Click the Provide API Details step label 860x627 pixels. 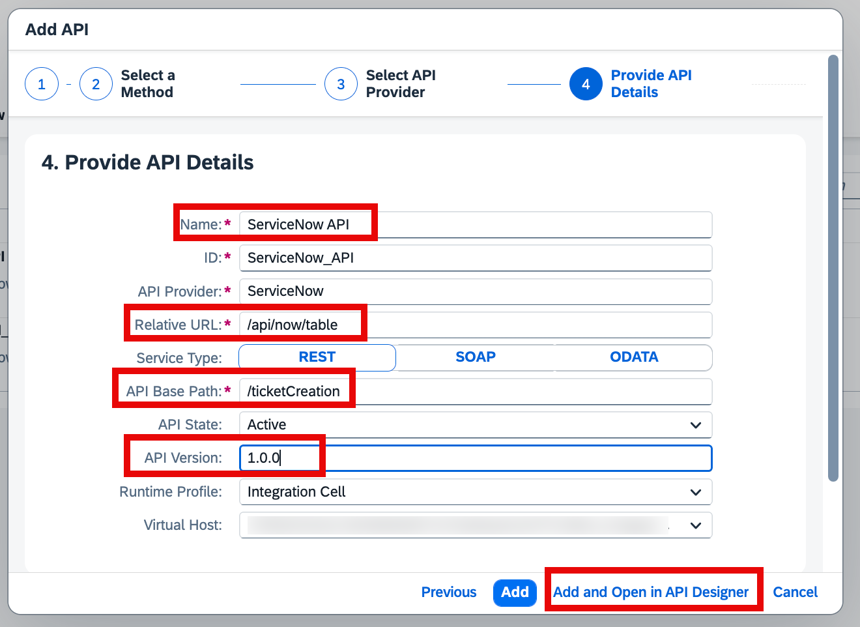(x=652, y=83)
